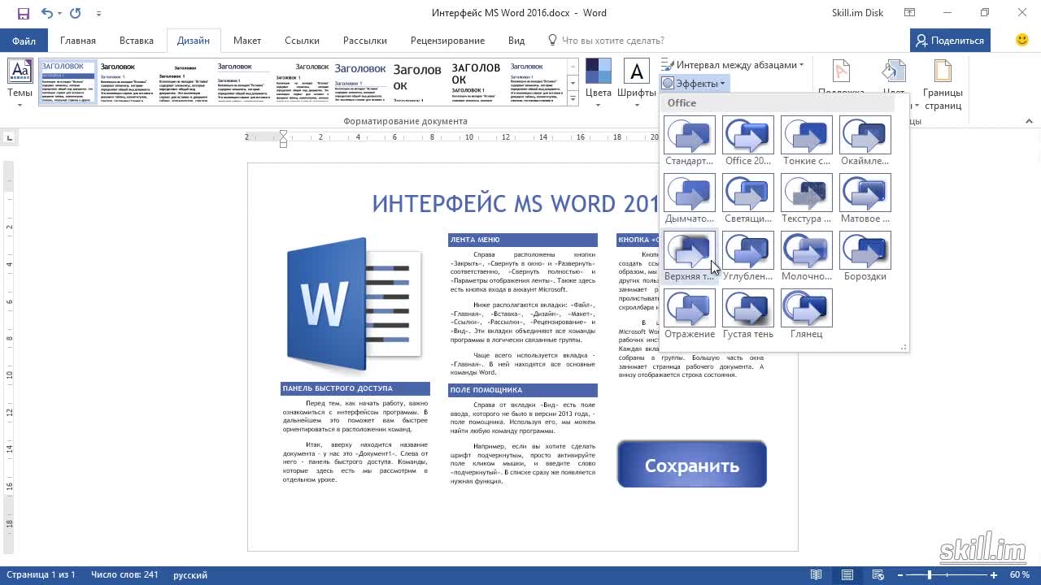This screenshot has height=585, width=1041.
Task: Open the Customize Quick Access Toolbar arrow
Action: coord(99,14)
